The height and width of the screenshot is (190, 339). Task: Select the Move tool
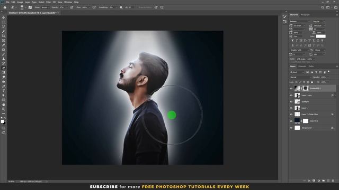pos(4,17)
